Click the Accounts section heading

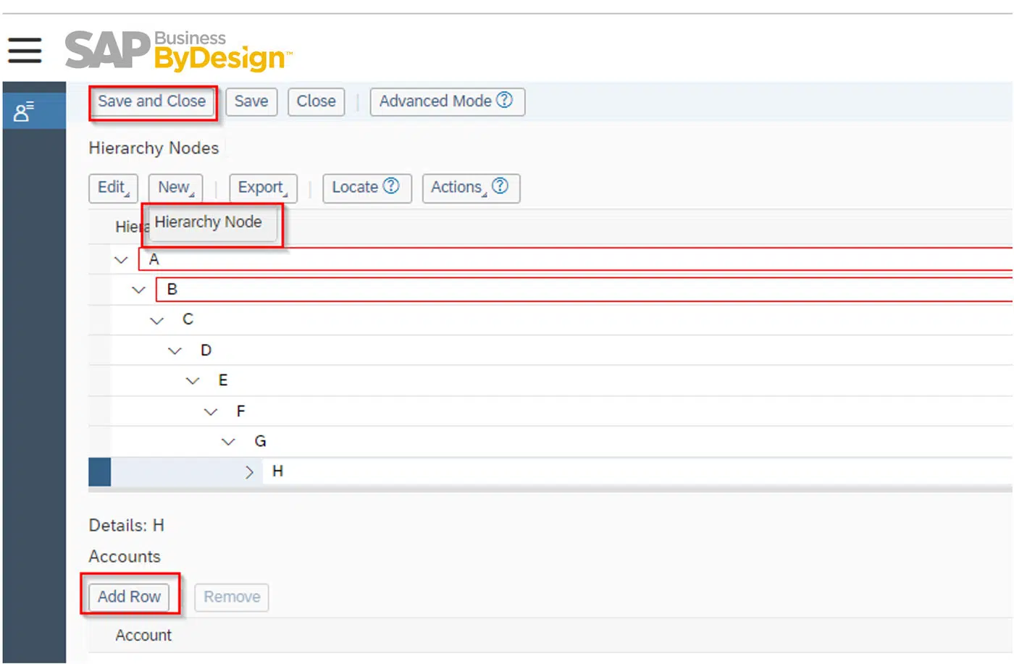[125, 556]
